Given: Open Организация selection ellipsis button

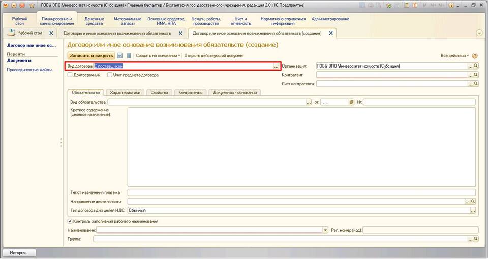Looking at the screenshot, I should (x=471, y=66).
